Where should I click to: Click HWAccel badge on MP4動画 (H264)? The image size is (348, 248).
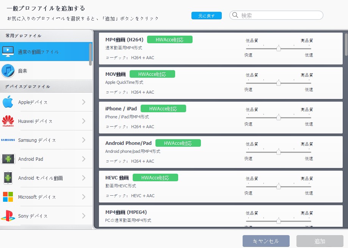pos(170,39)
